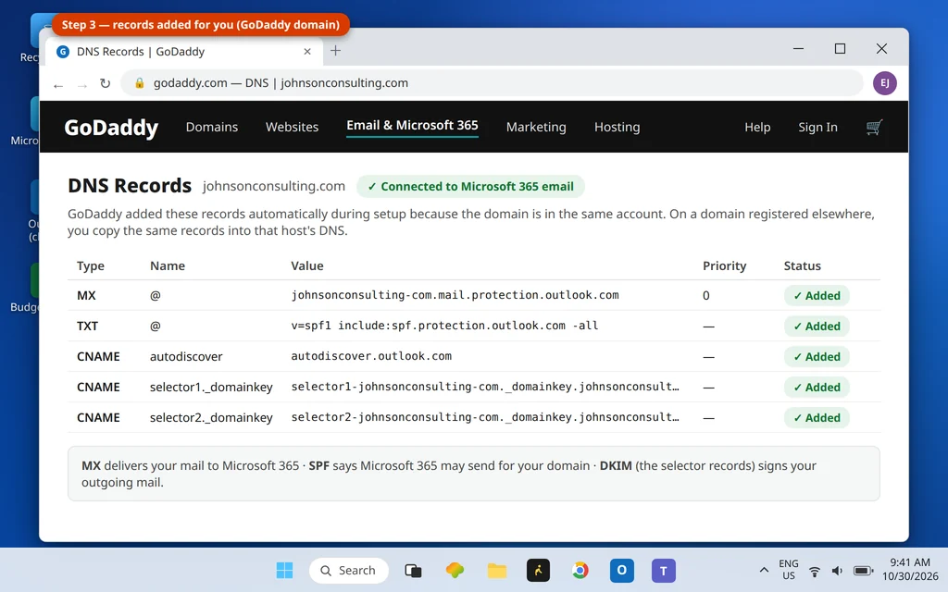Open the Marketing menu
This screenshot has height=592, width=948.
(x=536, y=127)
